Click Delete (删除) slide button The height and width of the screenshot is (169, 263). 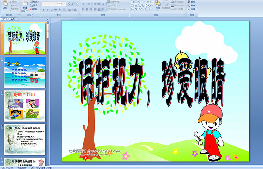point(34,9)
